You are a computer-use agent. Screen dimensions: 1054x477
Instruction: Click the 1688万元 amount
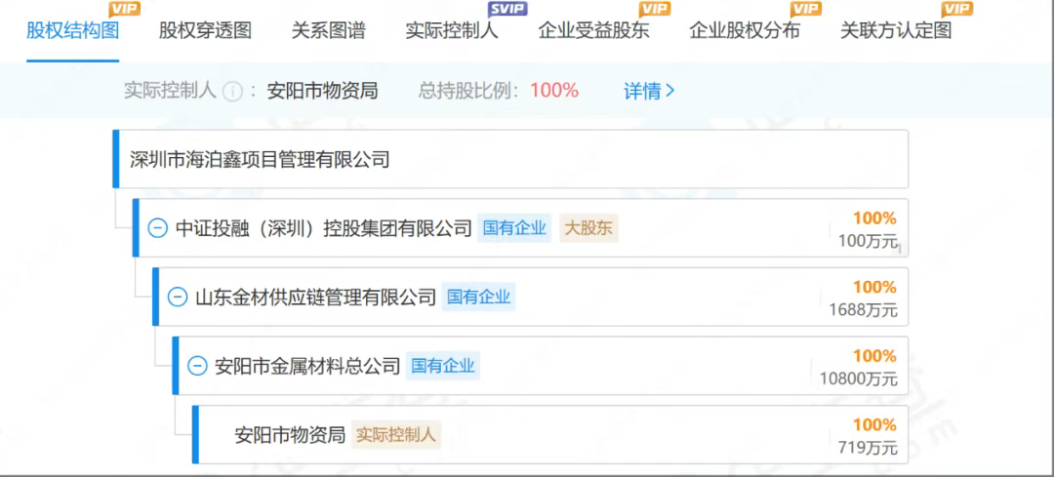tap(863, 310)
